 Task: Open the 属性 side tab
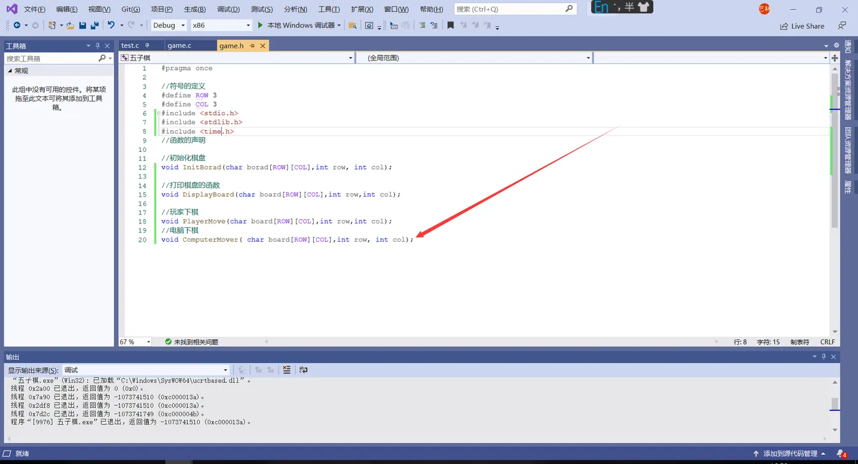(x=848, y=187)
